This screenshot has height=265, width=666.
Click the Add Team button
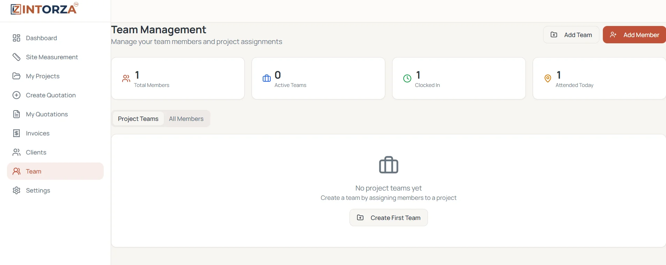coord(571,35)
